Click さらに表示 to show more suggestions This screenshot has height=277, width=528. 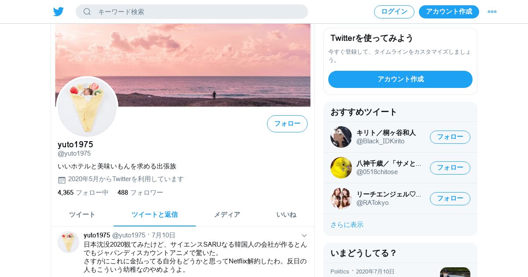[347, 225]
